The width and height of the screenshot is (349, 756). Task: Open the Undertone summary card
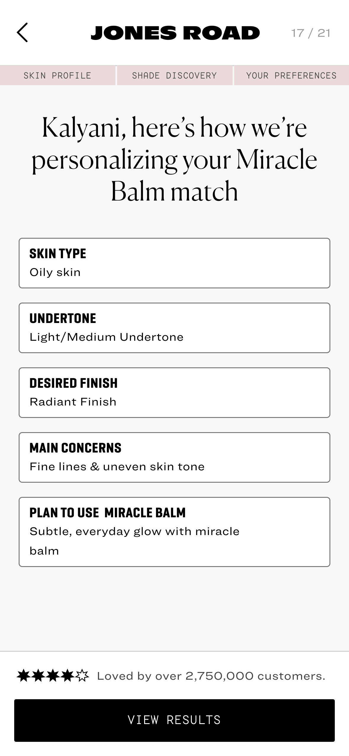point(174,328)
